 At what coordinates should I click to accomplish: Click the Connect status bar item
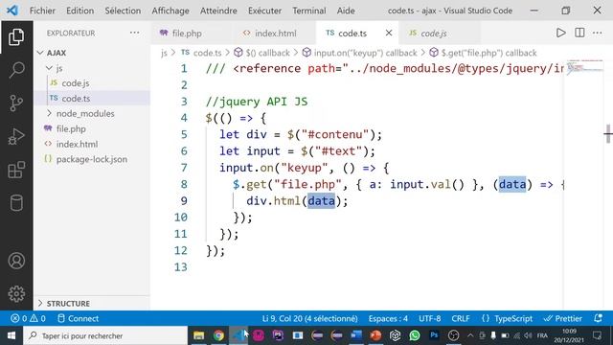coord(78,318)
